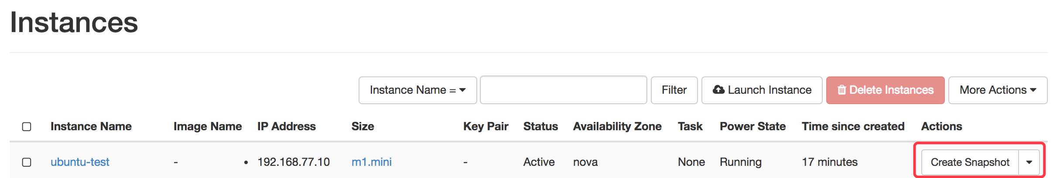This screenshot has height=178, width=1053.
Task: Expand the More Actions dropdown
Action: point(998,90)
